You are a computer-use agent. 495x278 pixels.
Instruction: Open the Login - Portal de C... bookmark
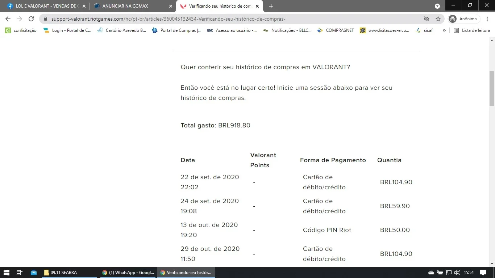point(67,30)
